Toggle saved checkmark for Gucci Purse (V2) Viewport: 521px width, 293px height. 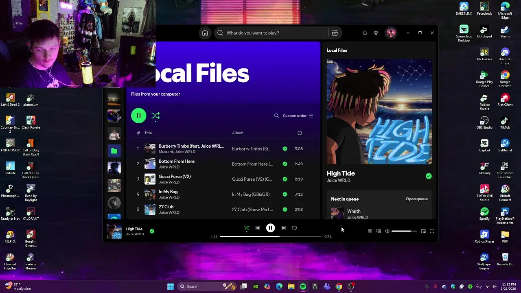(285, 179)
